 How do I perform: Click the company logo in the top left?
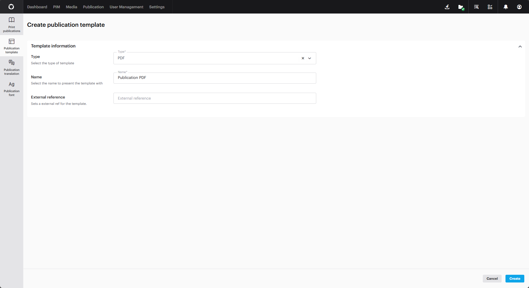[11, 7]
